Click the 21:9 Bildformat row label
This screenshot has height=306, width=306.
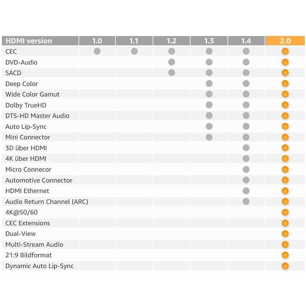pos(29,255)
